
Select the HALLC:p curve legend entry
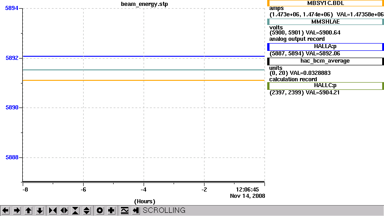(325, 86)
